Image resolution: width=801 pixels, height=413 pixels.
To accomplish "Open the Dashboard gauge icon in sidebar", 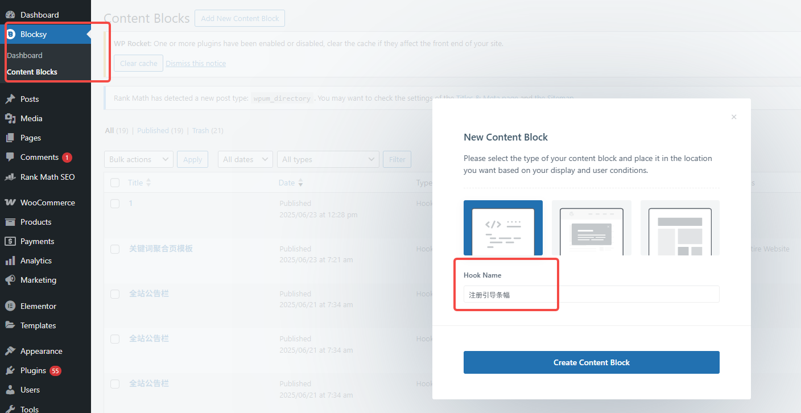I will pos(10,15).
